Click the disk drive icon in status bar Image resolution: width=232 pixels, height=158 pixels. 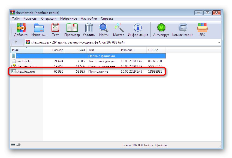tap(13, 145)
